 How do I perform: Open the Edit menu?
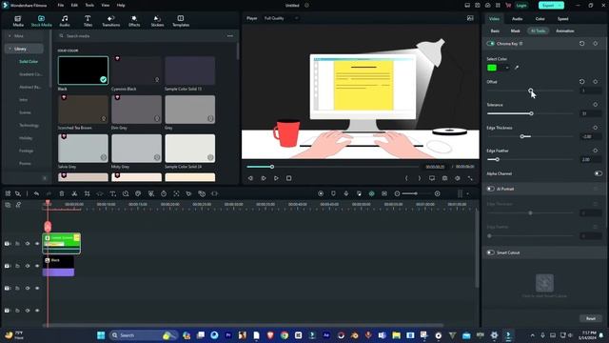[74, 6]
